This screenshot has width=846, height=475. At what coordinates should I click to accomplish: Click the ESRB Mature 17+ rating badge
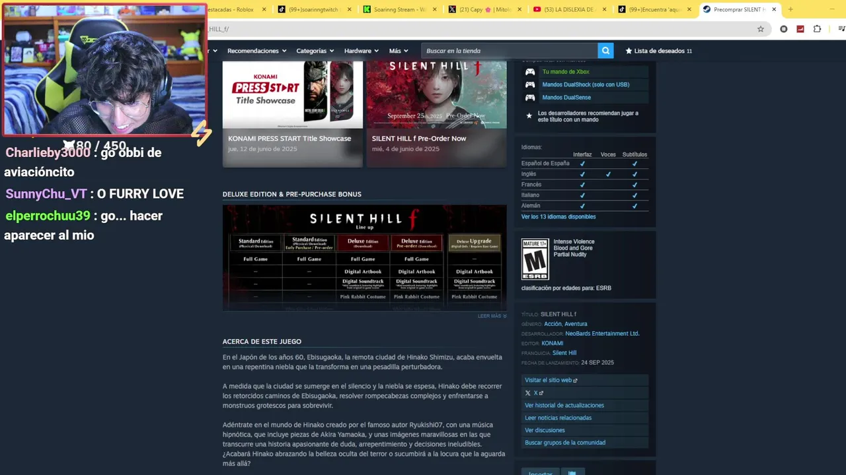pyautogui.click(x=535, y=259)
